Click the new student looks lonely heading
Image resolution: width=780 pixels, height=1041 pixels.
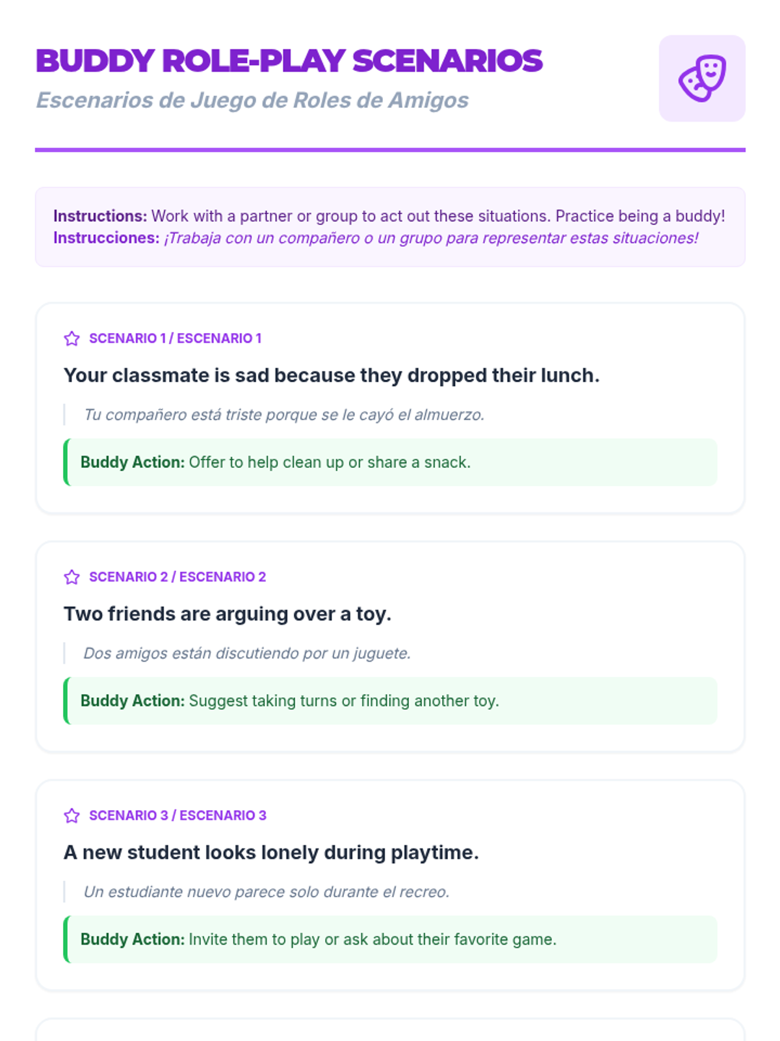coord(271,852)
